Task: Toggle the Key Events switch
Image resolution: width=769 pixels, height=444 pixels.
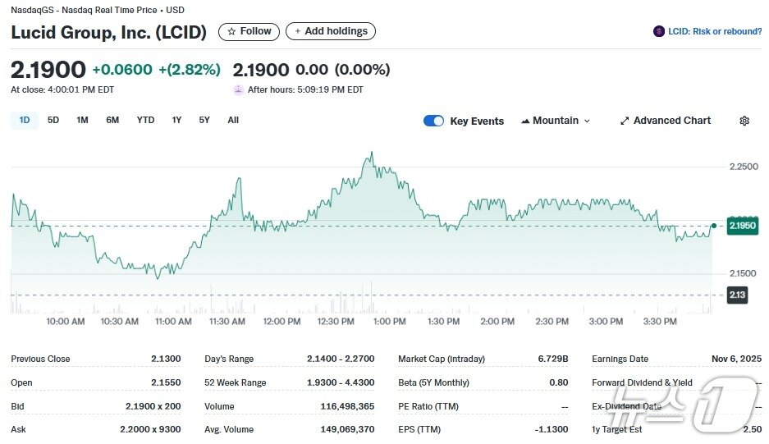Action: pyautogui.click(x=433, y=121)
